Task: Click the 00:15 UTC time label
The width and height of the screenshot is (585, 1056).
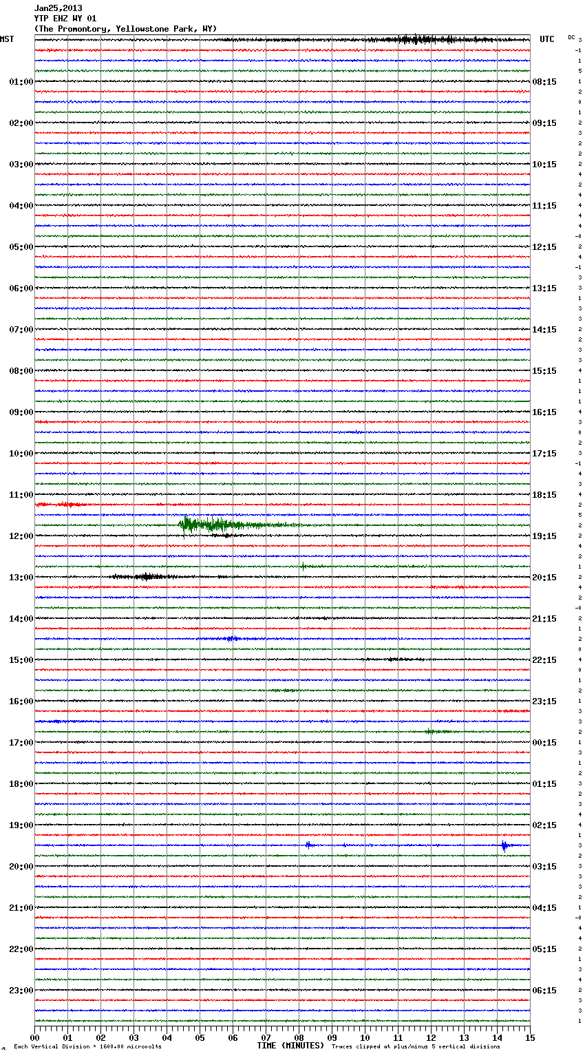Action: pos(544,743)
